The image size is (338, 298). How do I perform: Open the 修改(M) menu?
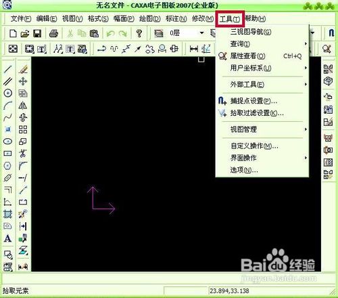click(x=203, y=18)
